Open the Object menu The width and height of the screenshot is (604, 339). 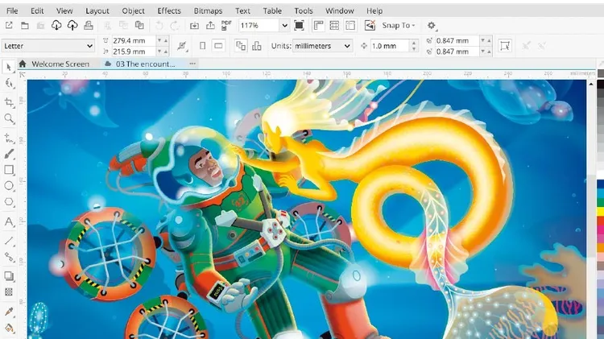tap(133, 10)
